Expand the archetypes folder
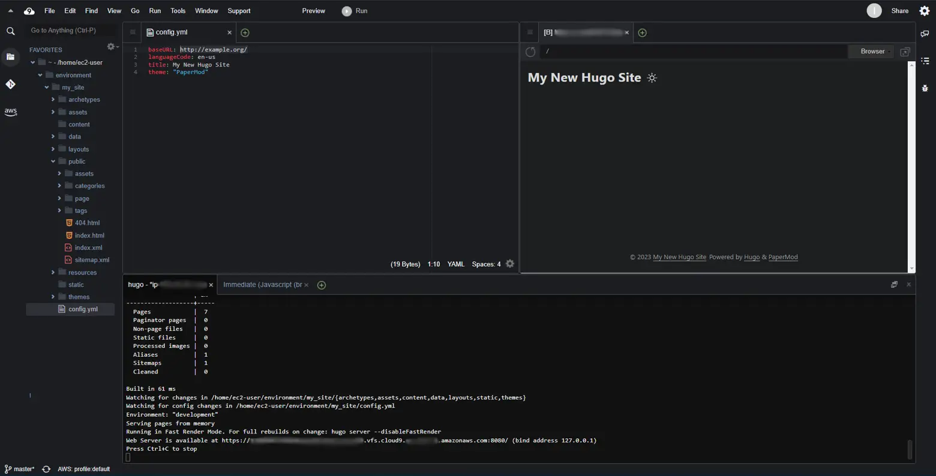This screenshot has width=936, height=476. point(53,100)
